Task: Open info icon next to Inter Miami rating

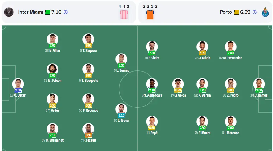Action: tap(66, 12)
